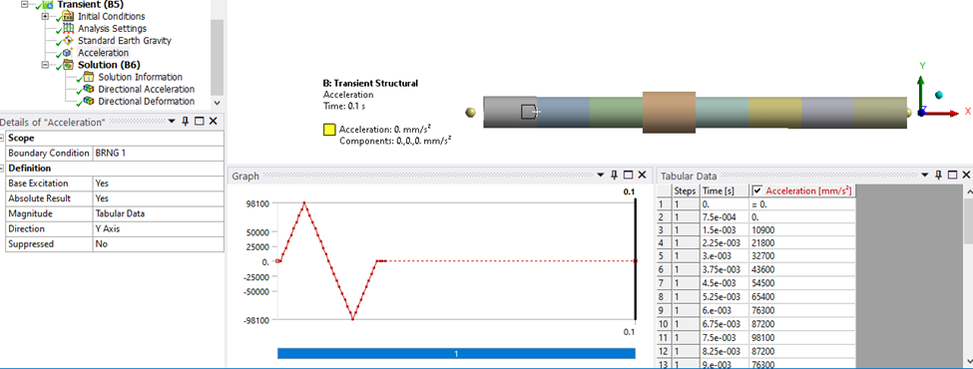
Task: Click the blue step 1 timeline bar
Action: pos(457,353)
